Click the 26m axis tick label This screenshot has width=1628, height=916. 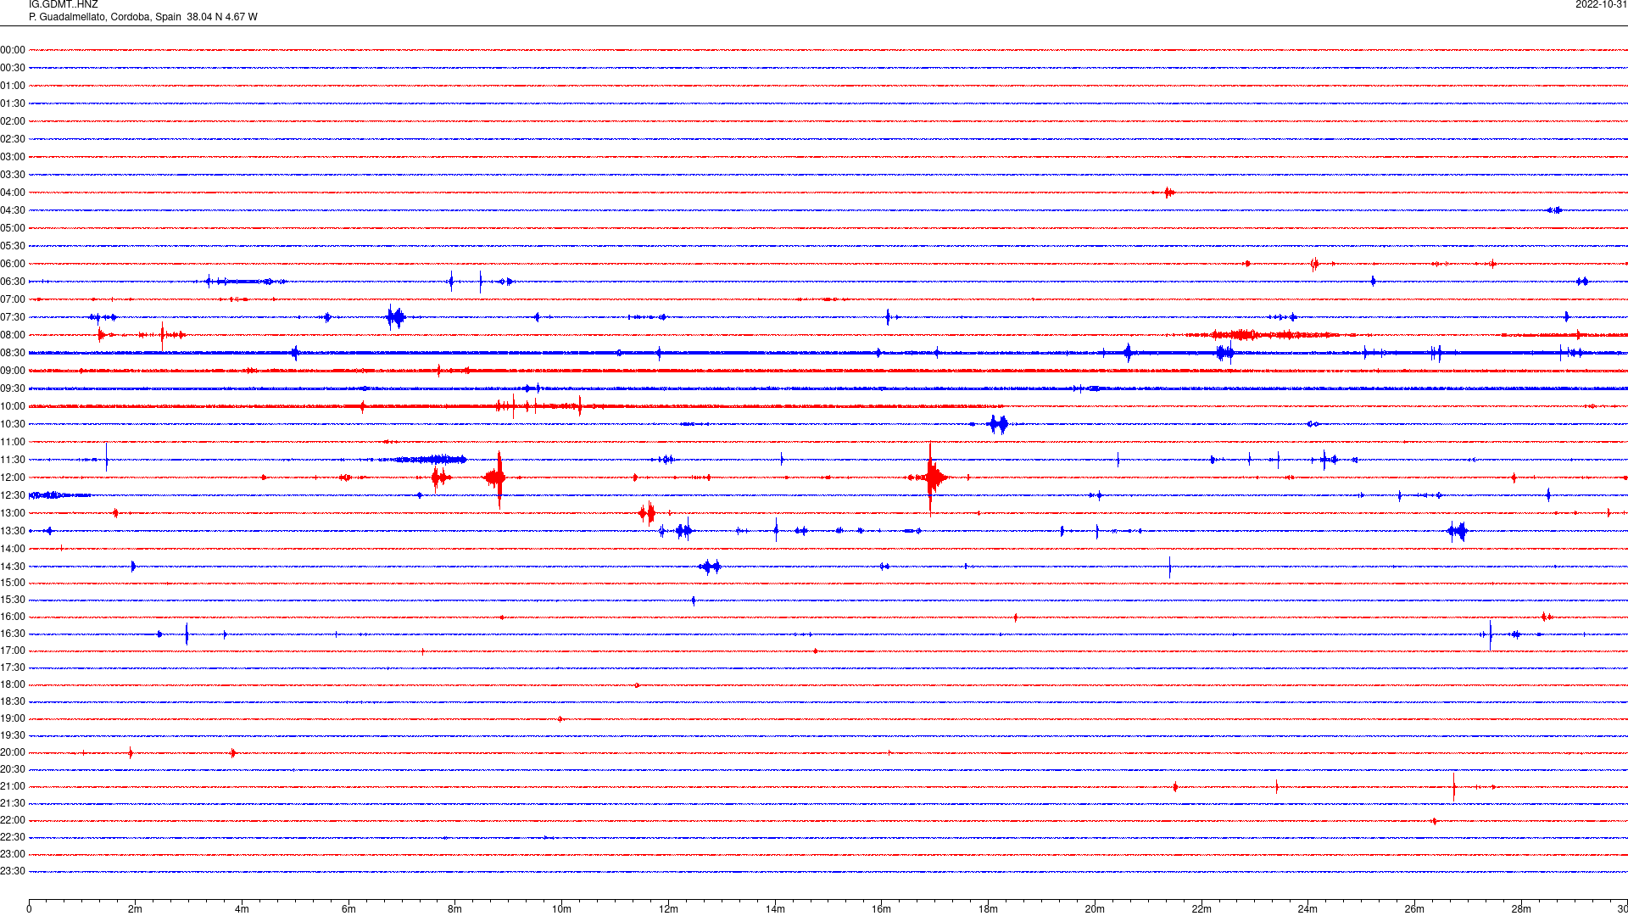point(1414,909)
